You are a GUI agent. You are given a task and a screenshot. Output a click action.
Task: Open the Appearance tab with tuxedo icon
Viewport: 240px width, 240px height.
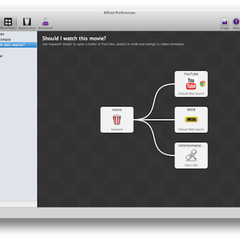[x=27, y=23]
